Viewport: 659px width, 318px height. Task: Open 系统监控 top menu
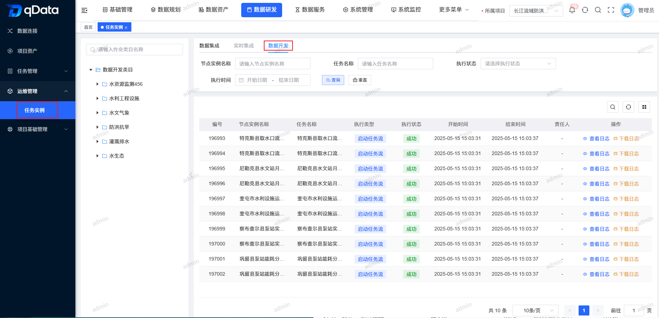click(406, 10)
